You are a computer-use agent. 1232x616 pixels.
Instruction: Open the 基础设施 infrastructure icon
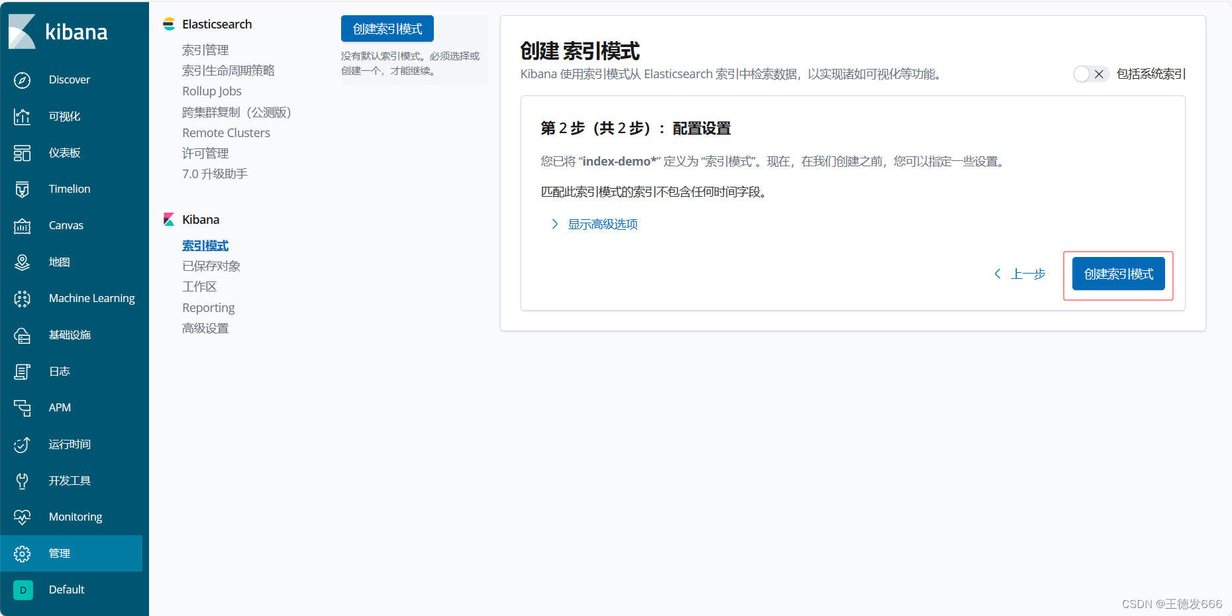(x=22, y=335)
